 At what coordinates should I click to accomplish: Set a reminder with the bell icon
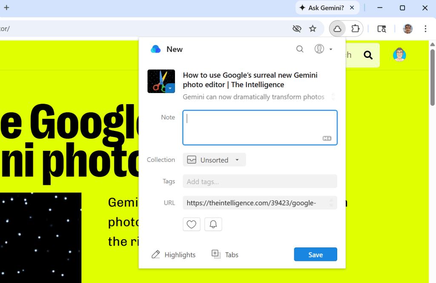pyautogui.click(x=213, y=224)
